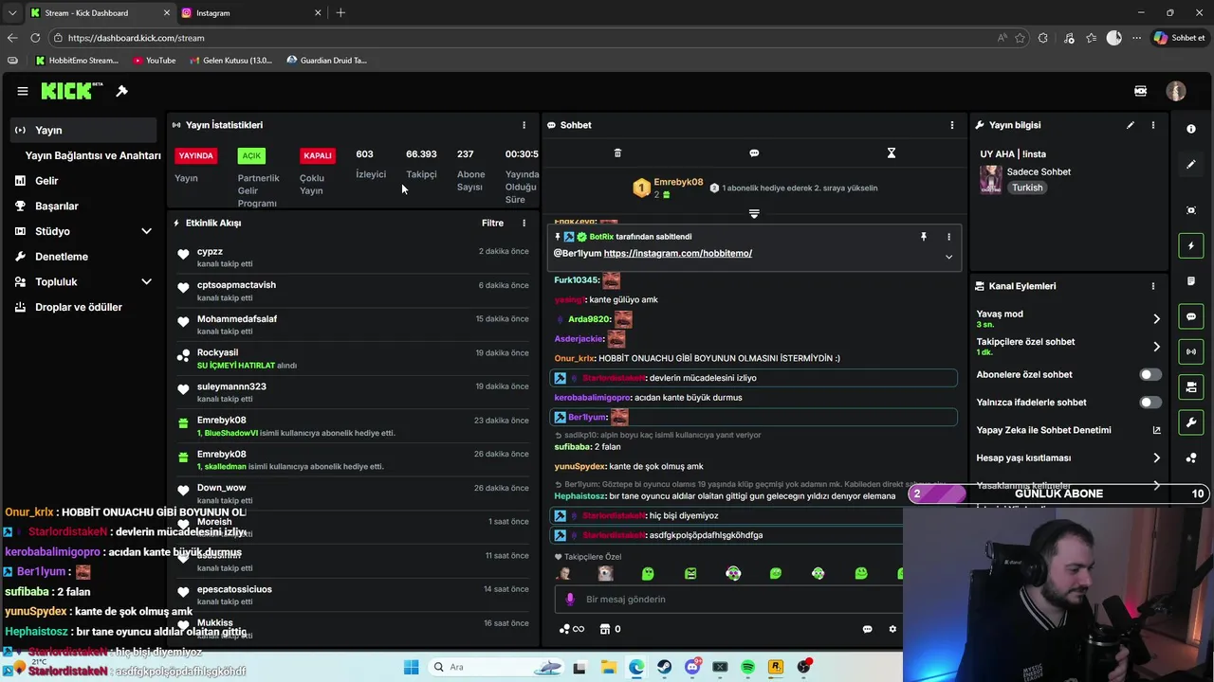Click the hourglass icon in the Sohbet panel
The width and height of the screenshot is (1214, 682).
tap(891, 153)
